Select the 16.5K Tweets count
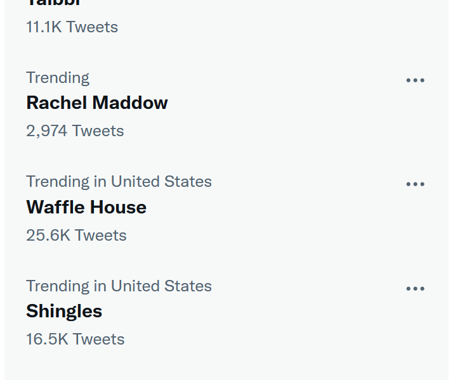 pyautogui.click(x=75, y=339)
